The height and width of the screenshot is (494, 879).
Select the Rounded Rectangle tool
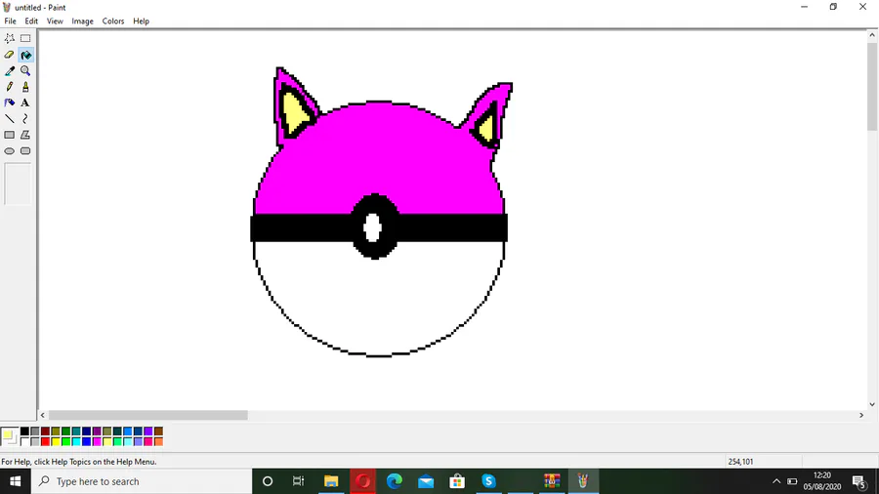pyautogui.click(x=25, y=151)
